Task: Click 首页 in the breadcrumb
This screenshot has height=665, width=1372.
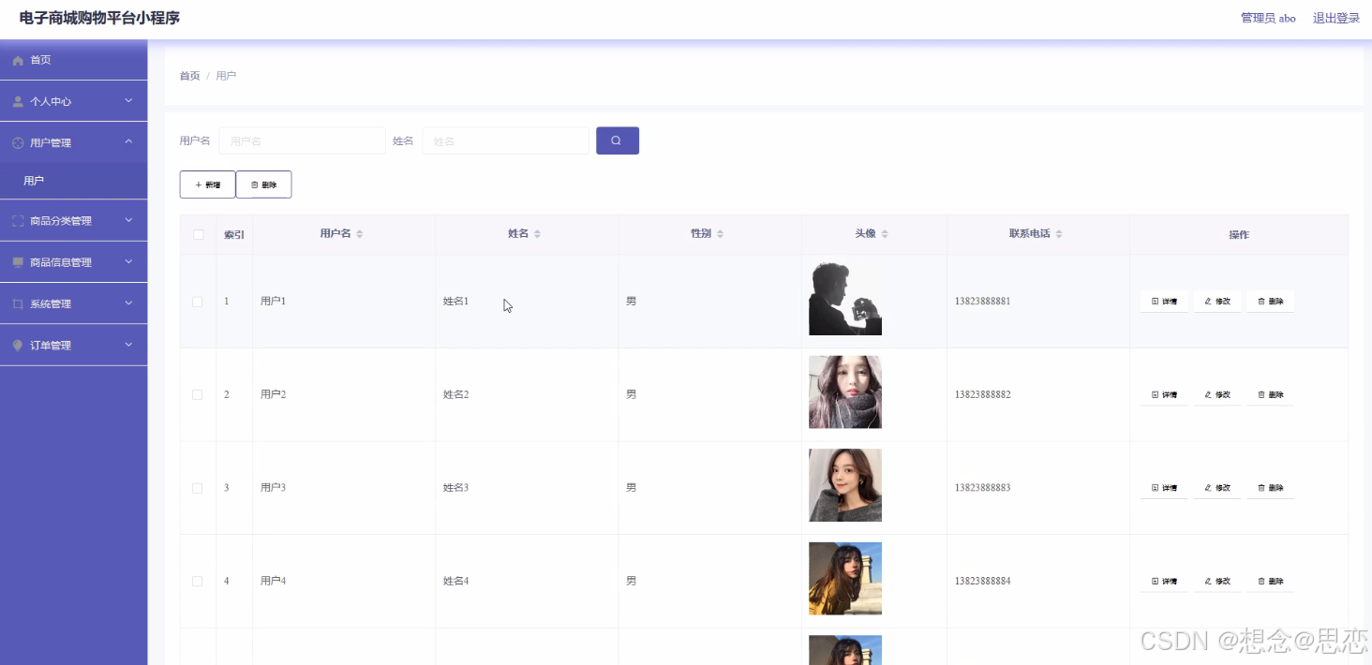Action: pyautogui.click(x=189, y=76)
